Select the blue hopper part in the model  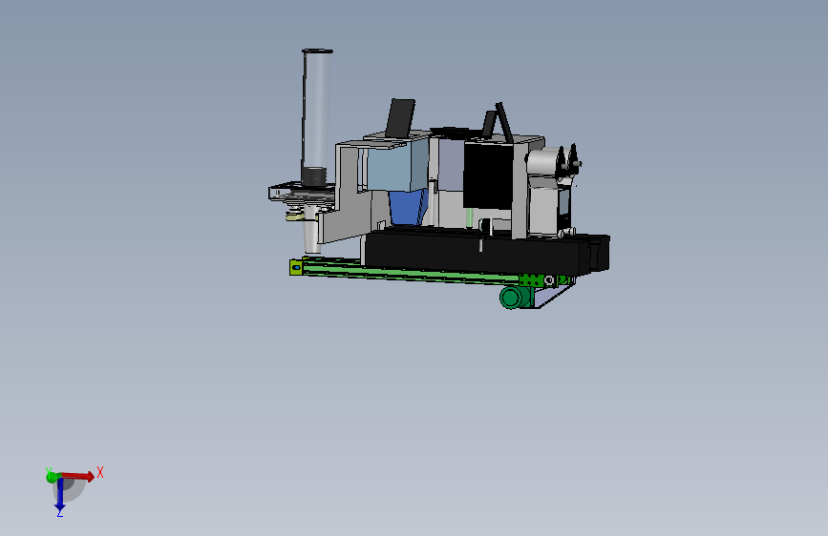(x=407, y=208)
